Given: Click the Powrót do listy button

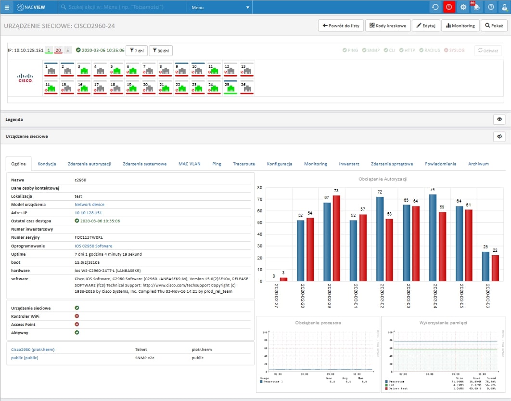Looking at the screenshot, I should tap(341, 26).
